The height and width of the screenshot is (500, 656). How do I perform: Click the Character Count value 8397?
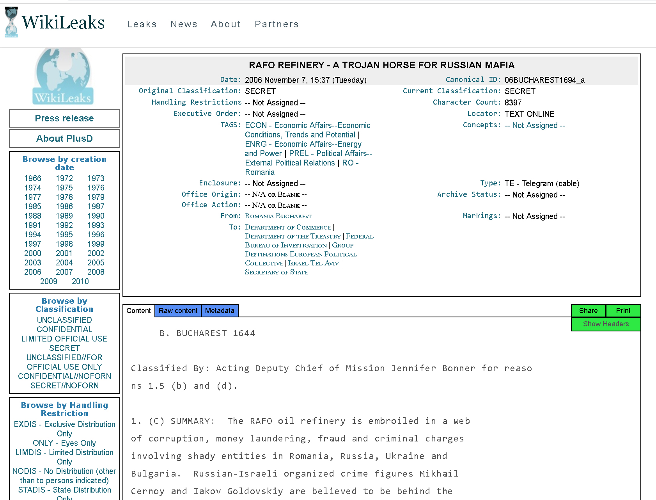(513, 103)
